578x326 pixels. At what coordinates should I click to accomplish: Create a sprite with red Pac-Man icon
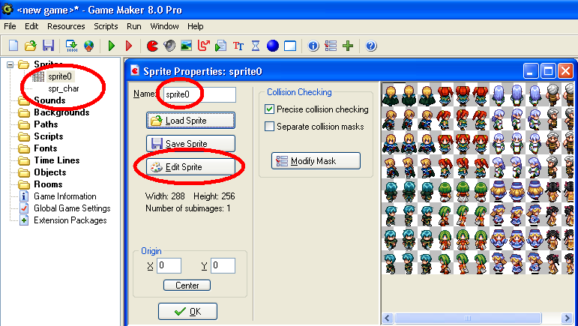152,46
